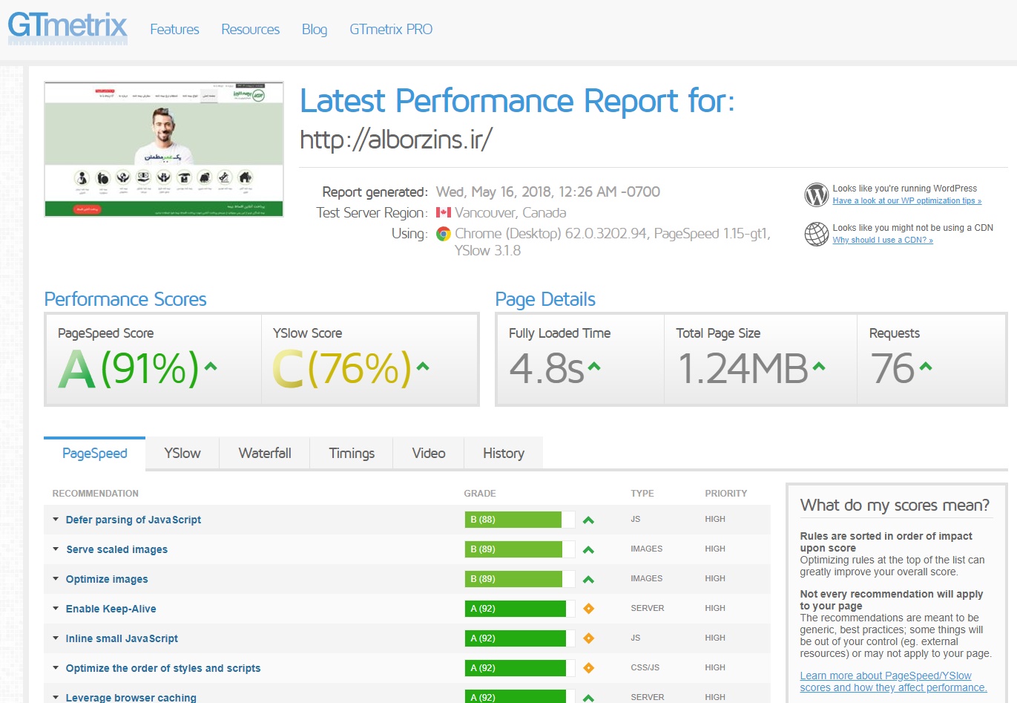Click B (89) grade bar for Serve scaled images
This screenshot has height=703, width=1017.
coord(520,549)
